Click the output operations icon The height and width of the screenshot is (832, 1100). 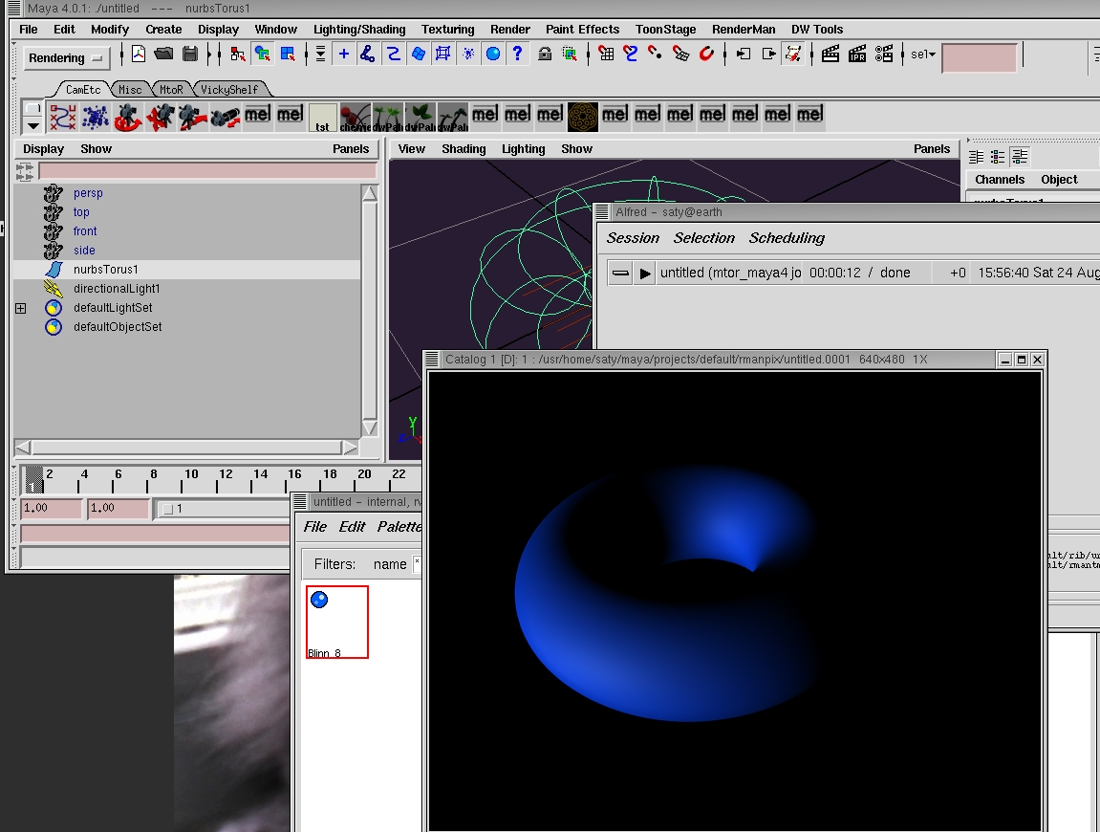[769, 55]
